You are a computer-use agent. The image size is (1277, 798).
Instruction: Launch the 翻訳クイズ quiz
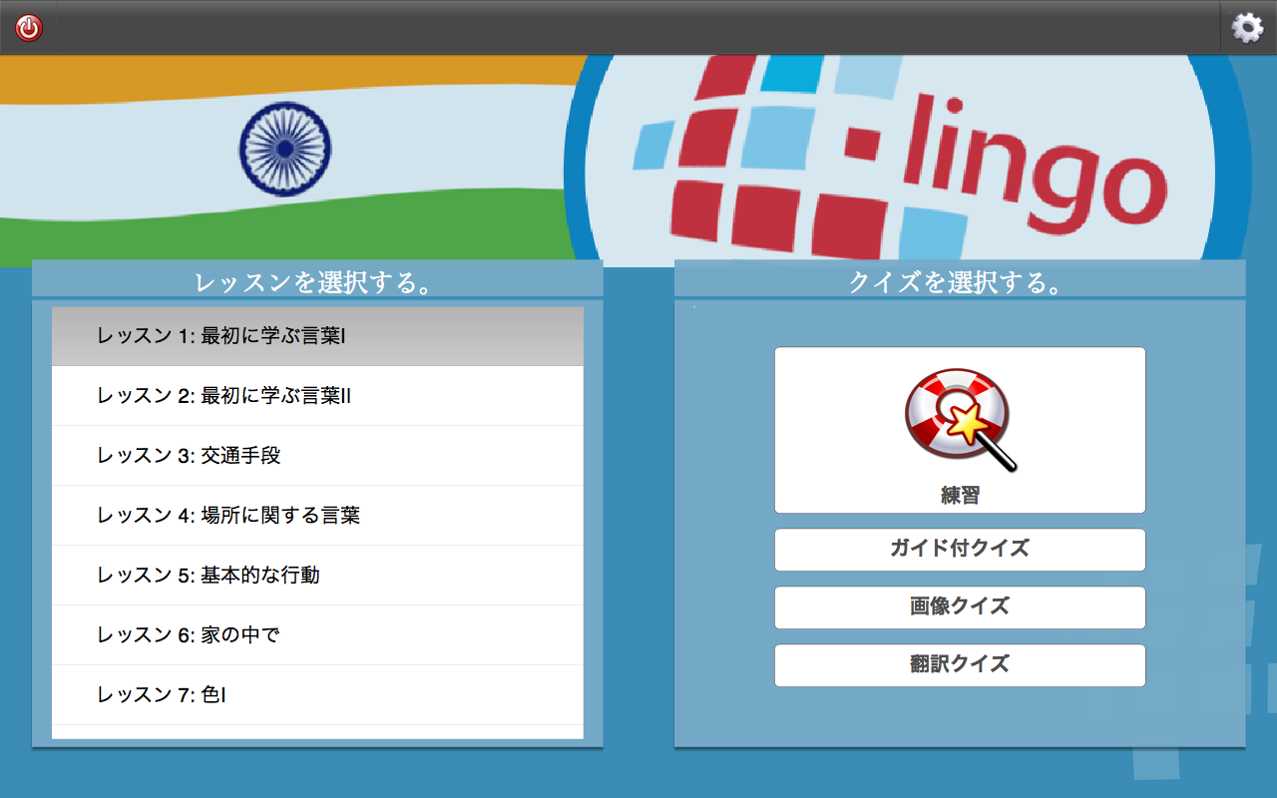click(960, 665)
